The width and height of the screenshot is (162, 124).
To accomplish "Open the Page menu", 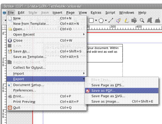I will click(70, 13).
